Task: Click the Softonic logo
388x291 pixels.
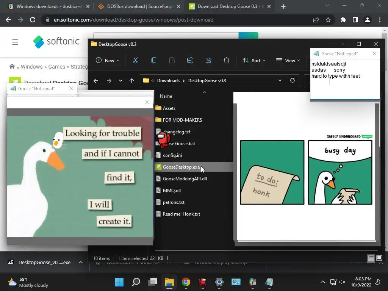Action: click(56, 42)
